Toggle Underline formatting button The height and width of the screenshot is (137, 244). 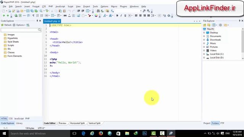click(x=125, y=16)
